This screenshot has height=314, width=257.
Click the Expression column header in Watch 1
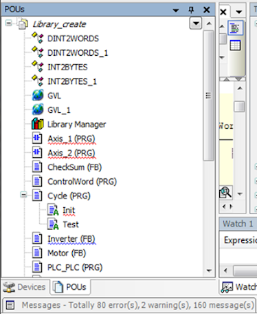(x=241, y=240)
